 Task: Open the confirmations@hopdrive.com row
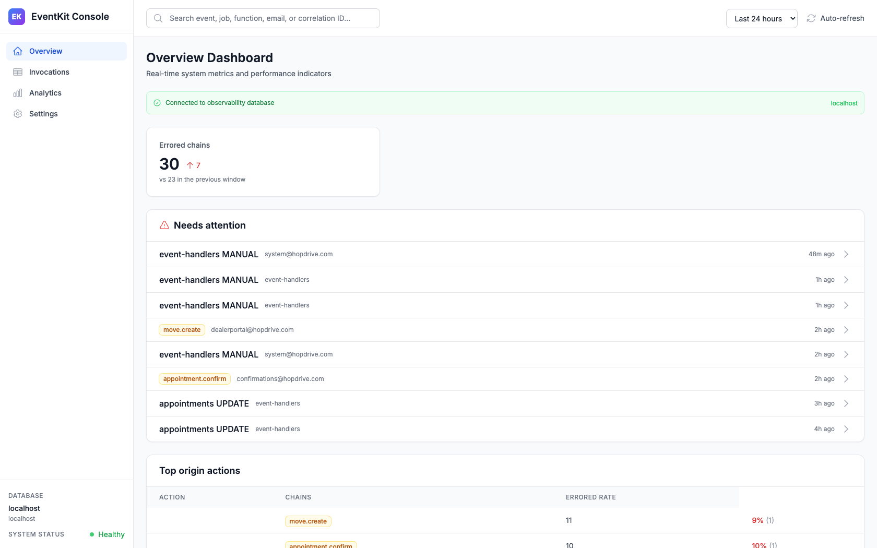pyautogui.click(x=505, y=379)
